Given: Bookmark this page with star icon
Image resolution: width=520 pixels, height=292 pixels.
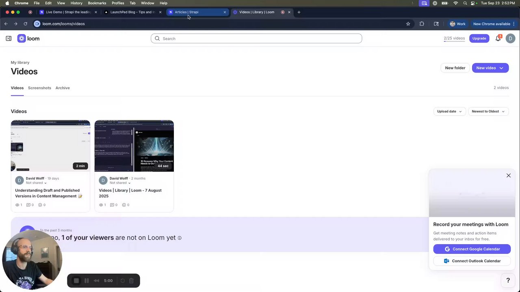Looking at the screenshot, I should (x=408, y=24).
